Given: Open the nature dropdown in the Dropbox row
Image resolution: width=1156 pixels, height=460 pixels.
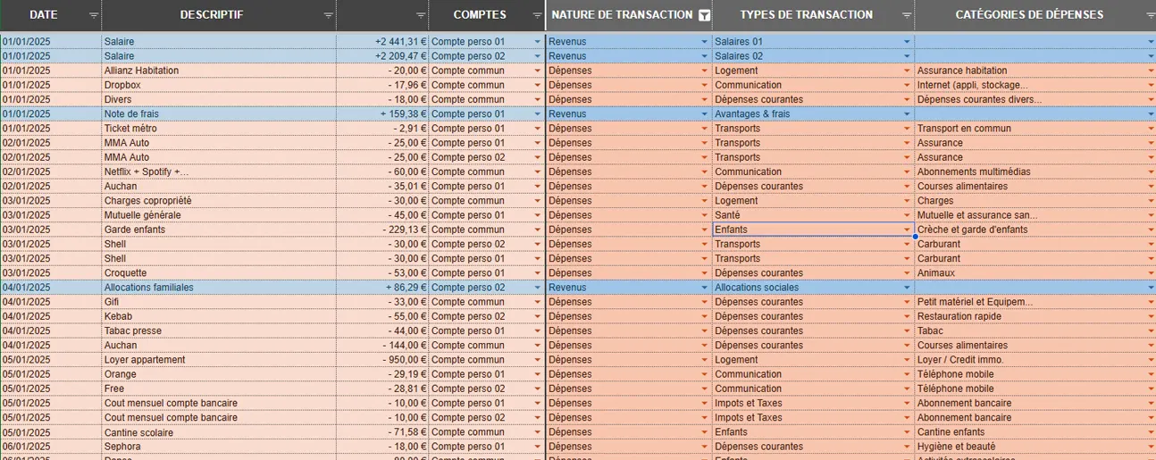Looking at the screenshot, I should pos(705,85).
